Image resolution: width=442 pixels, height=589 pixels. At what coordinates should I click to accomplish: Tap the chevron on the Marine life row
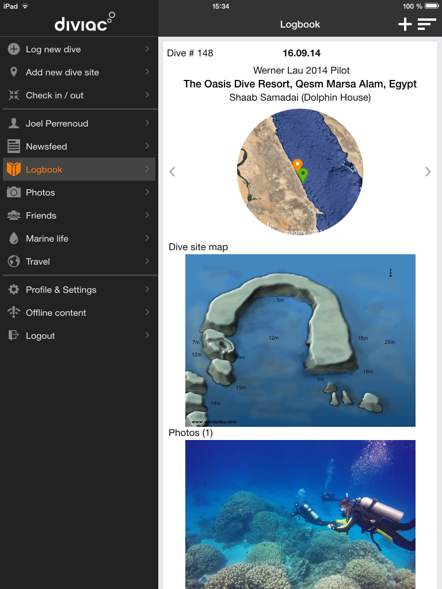(x=147, y=238)
